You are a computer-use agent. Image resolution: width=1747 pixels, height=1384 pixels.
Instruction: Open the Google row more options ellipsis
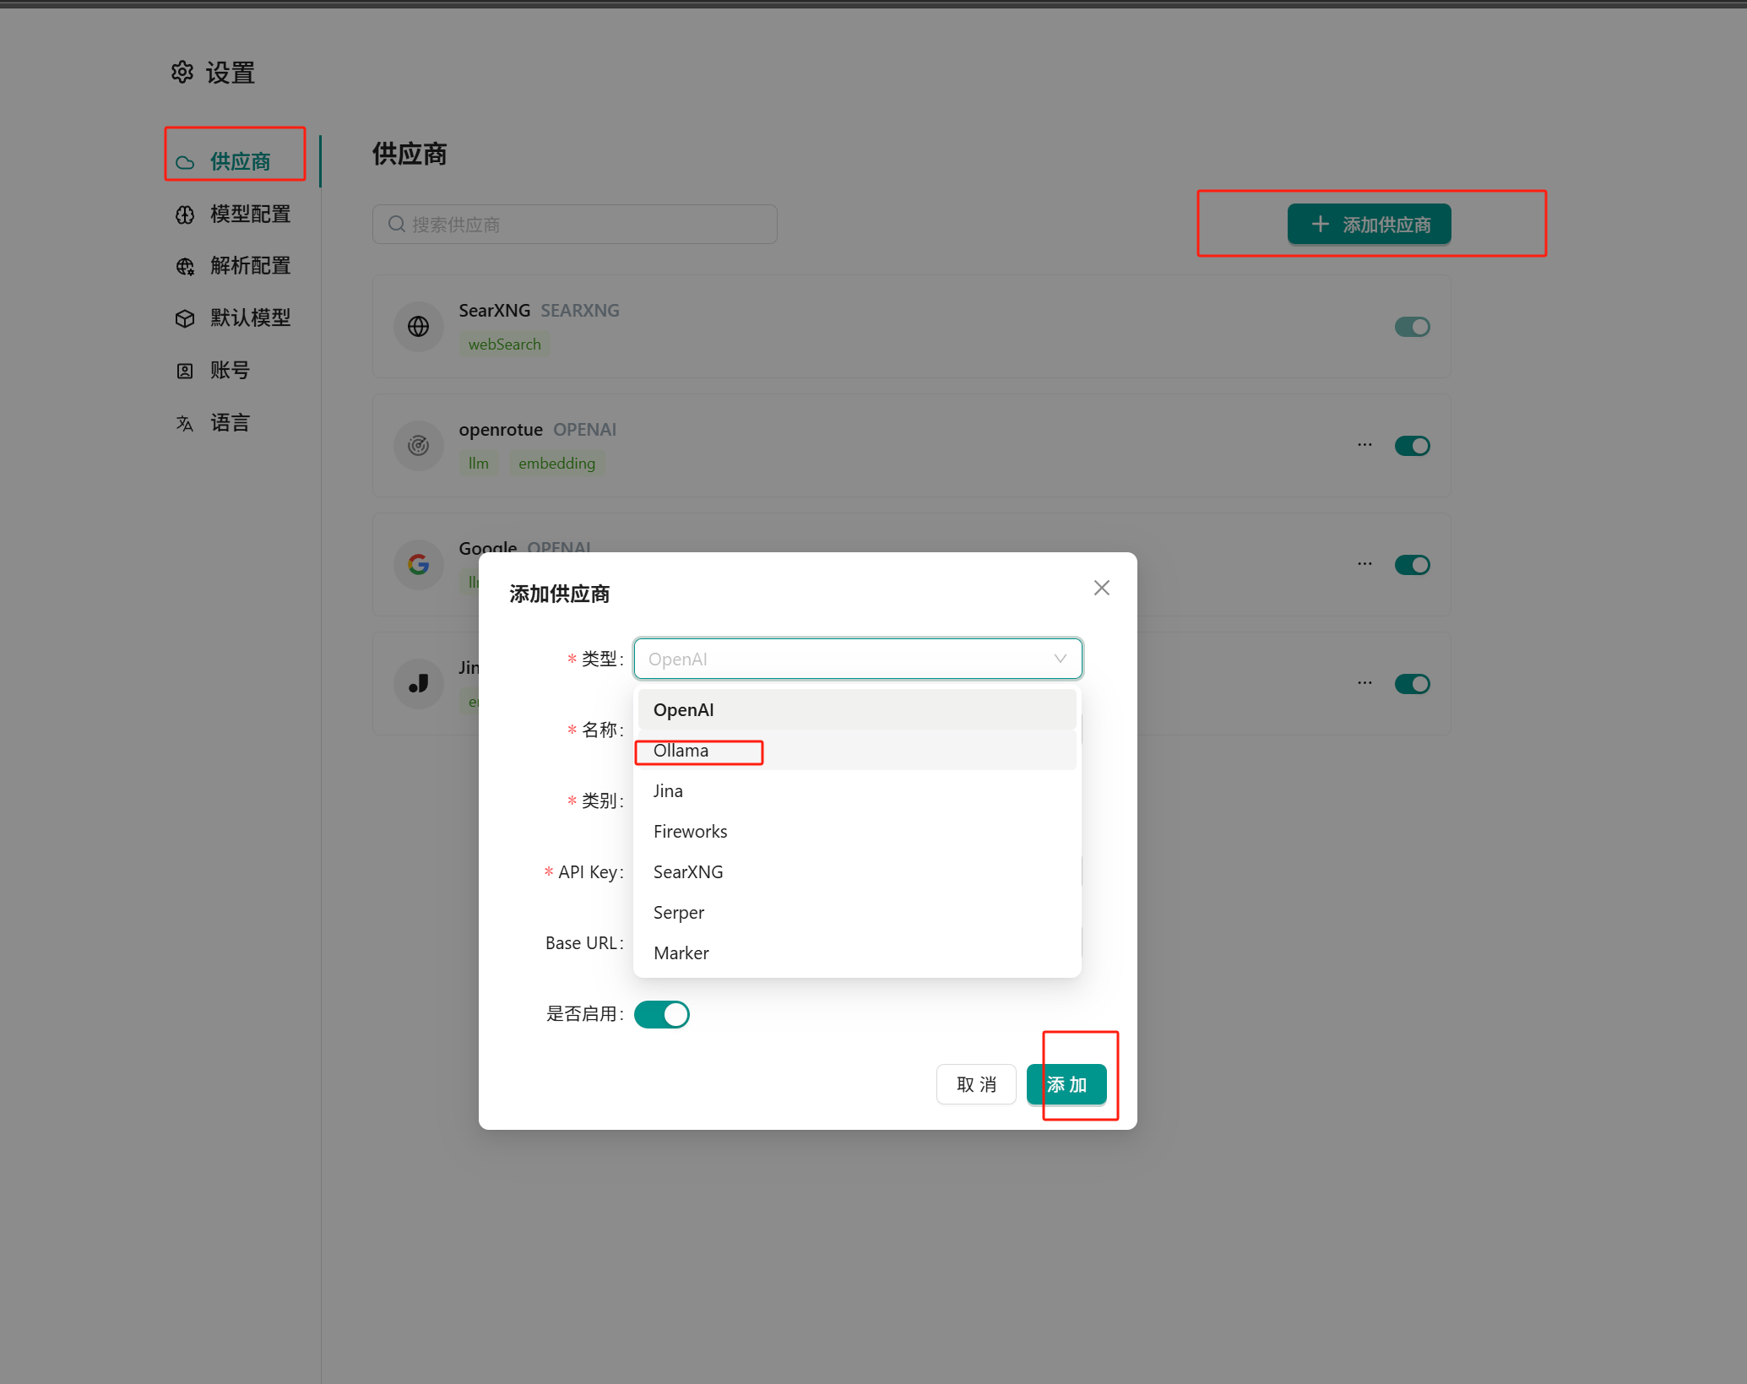click(1365, 564)
